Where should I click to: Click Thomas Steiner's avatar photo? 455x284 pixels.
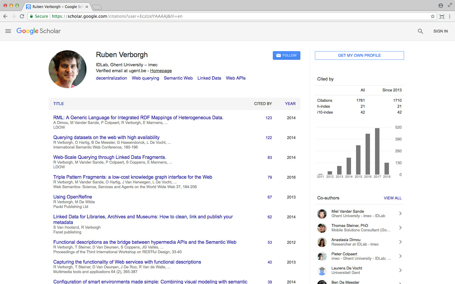[322, 228]
